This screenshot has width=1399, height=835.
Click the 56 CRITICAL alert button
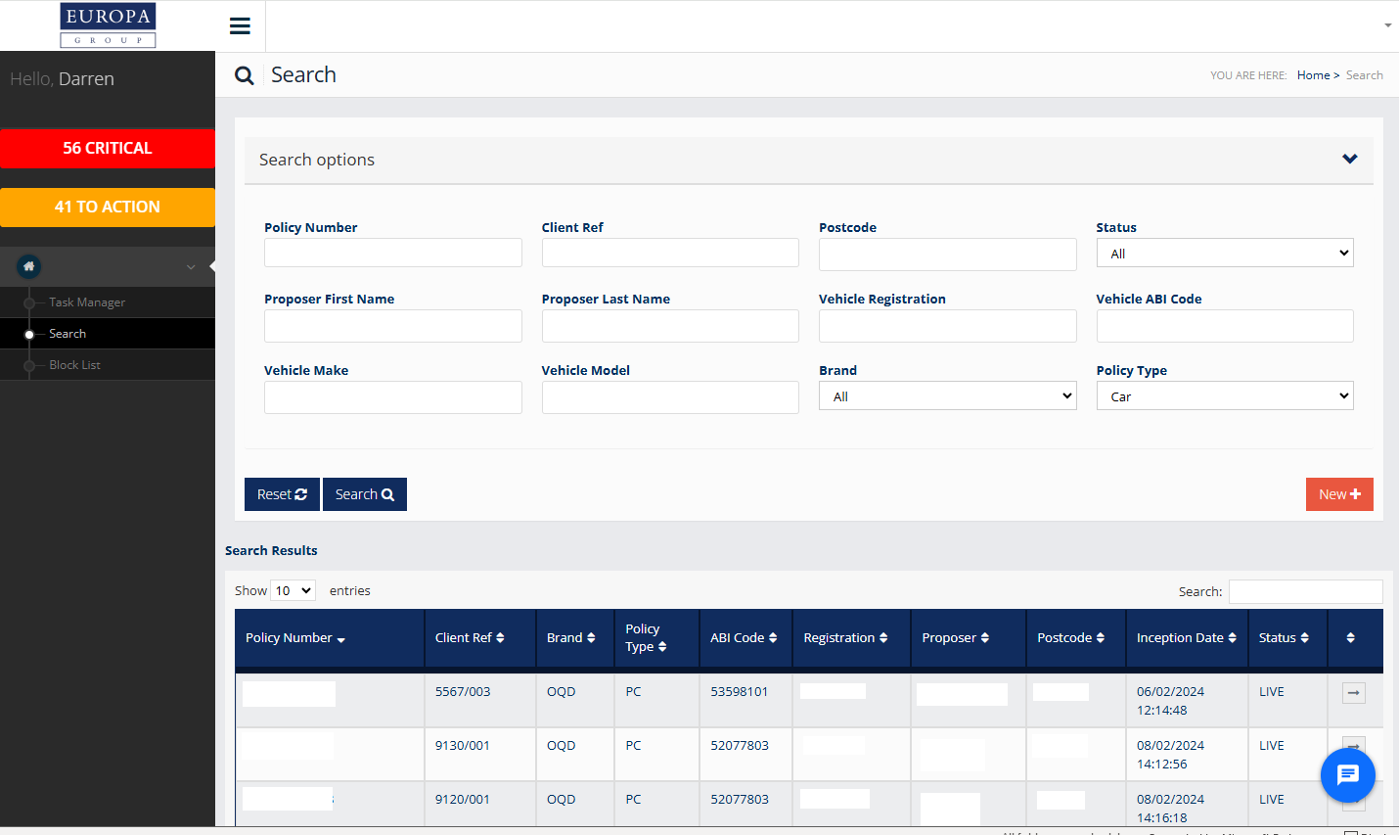108,149
